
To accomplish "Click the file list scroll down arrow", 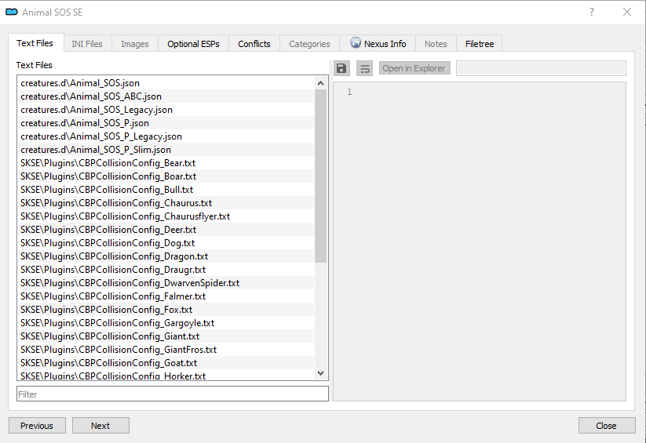I will tap(320, 373).
